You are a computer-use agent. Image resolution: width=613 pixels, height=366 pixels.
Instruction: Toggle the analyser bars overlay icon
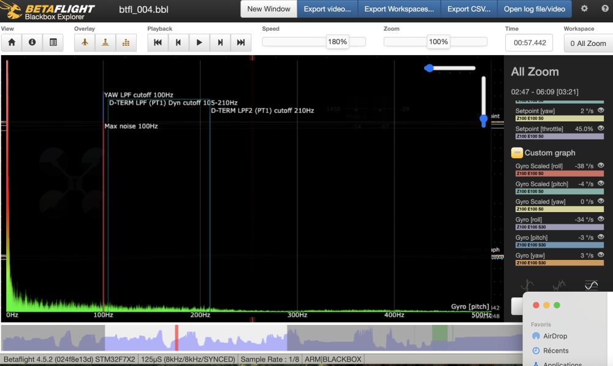pos(126,42)
